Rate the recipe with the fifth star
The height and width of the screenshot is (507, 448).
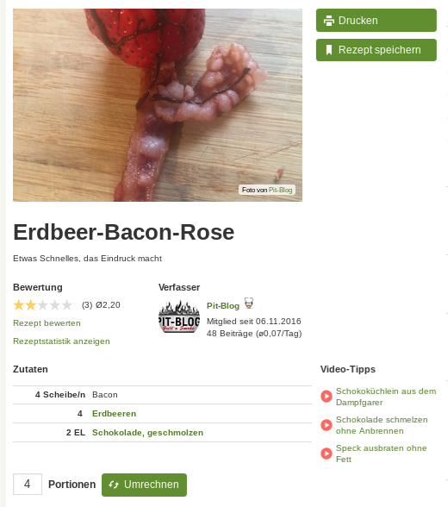click(x=67, y=305)
